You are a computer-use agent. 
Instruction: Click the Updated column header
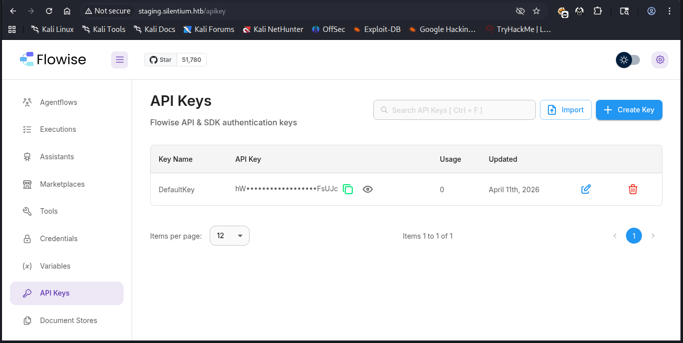[503, 159]
